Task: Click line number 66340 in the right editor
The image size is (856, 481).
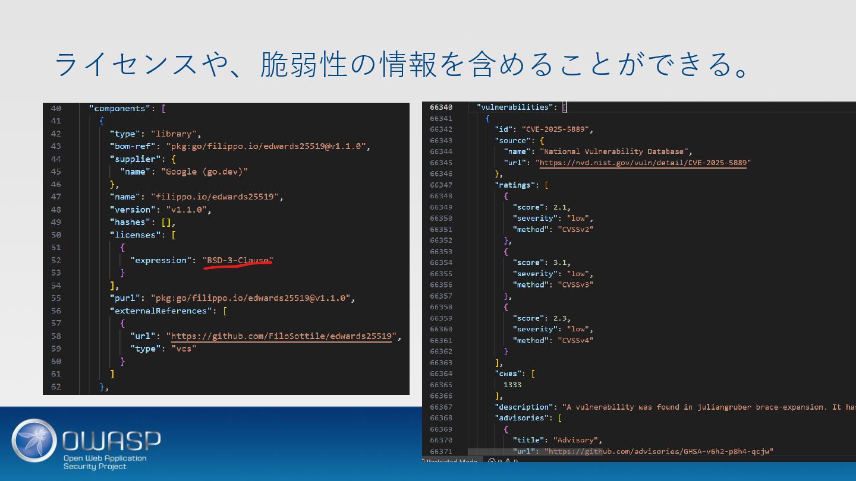Action: tap(441, 107)
